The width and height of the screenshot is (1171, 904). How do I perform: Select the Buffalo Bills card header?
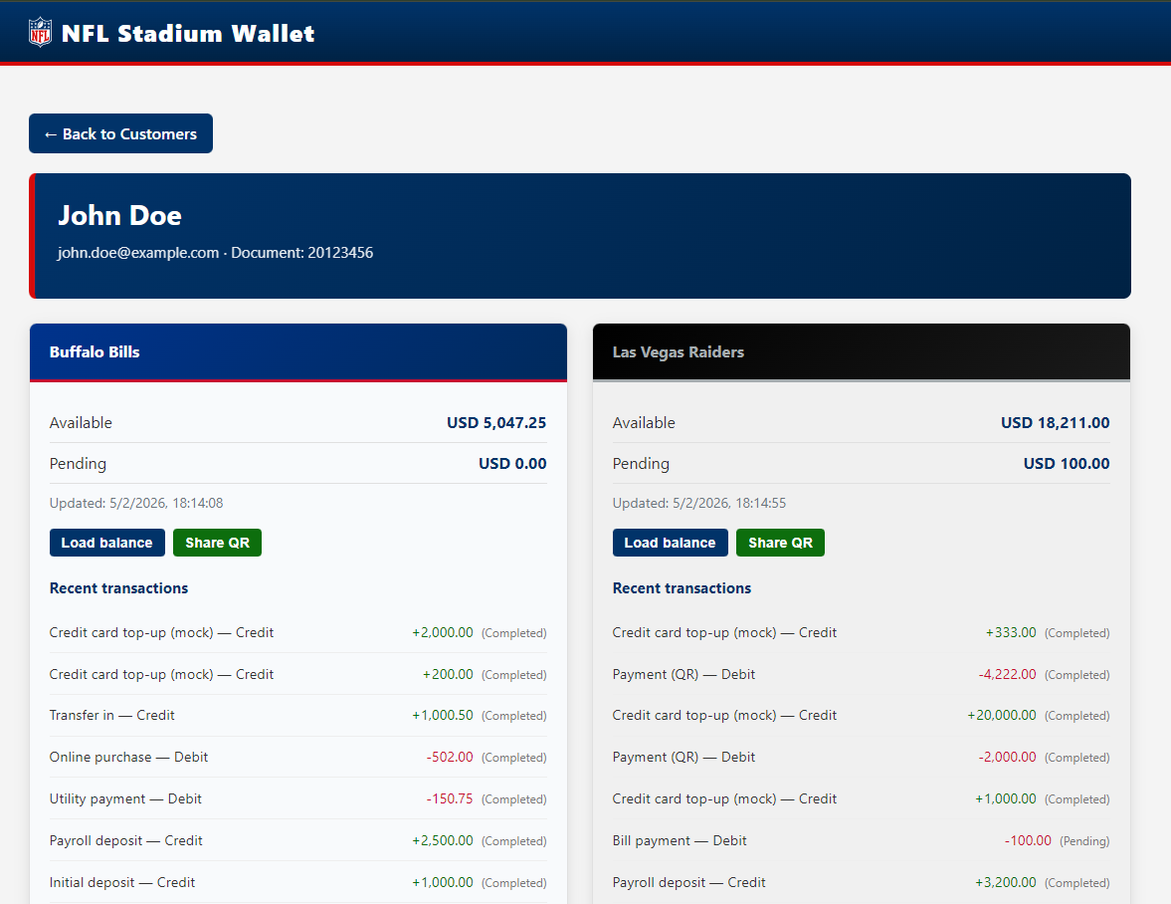pos(297,352)
